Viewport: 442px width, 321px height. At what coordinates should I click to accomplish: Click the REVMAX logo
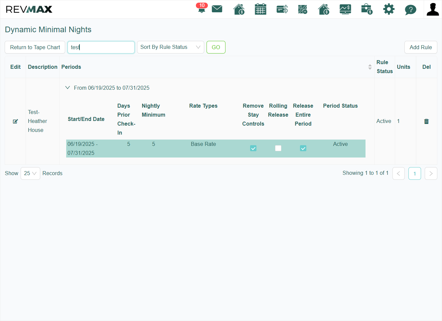(x=29, y=9)
